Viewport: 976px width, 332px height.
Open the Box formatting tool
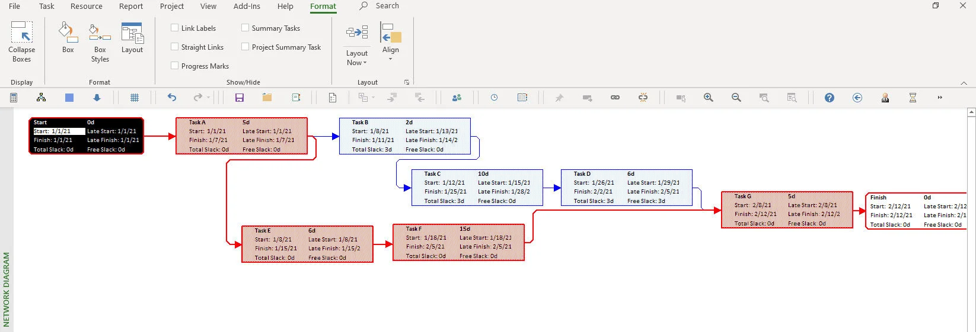(68, 38)
